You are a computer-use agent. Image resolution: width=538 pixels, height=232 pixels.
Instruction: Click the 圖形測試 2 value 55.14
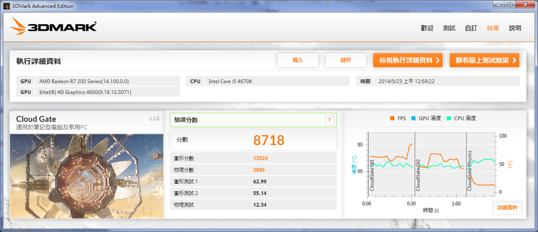pyautogui.click(x=260, y=193)
